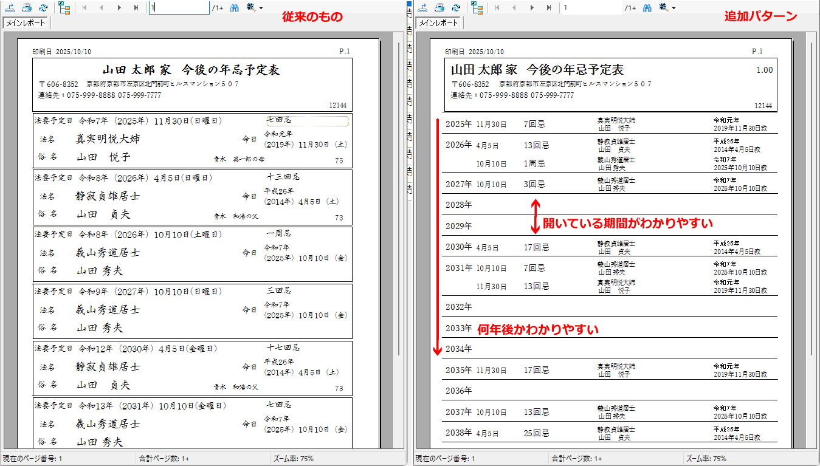Viewport: 820px width, 466px height.
Task: Open Find Text binoculars in left viewer
Action: click(x=234, y=8)
